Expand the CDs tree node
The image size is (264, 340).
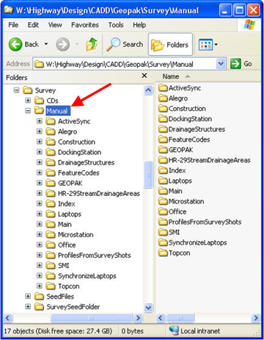coord(28,101)
